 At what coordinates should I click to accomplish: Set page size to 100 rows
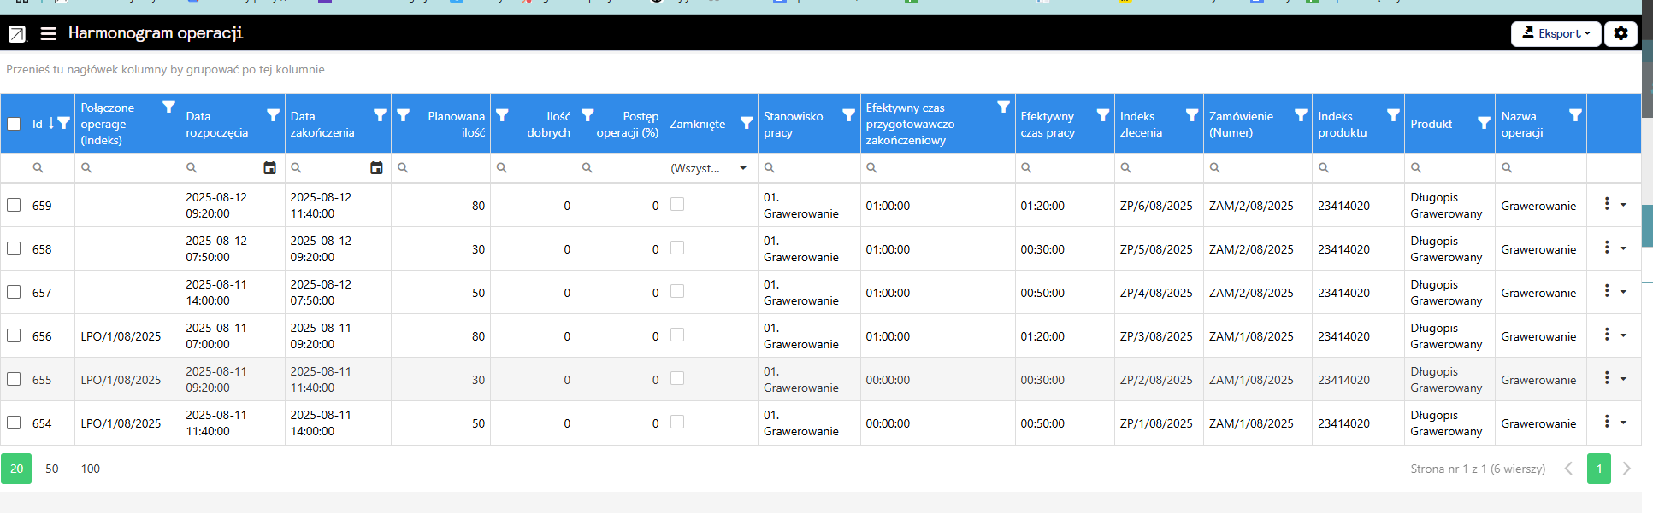91,469
